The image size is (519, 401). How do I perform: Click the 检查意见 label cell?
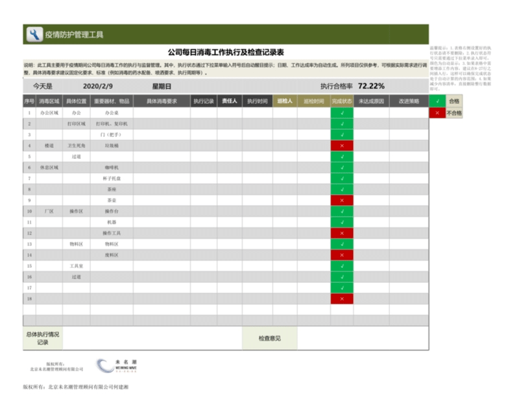coord(269,338)
